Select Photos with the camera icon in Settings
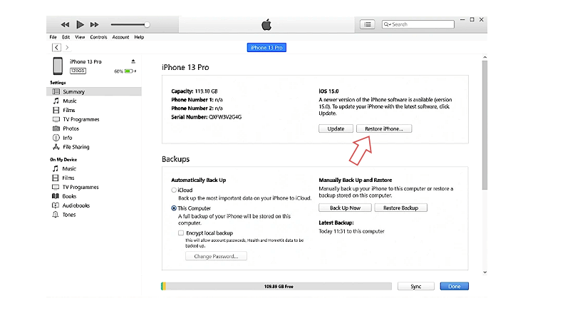Image resolution: width=570 pixels, height=321 pixels. [69, 128]
